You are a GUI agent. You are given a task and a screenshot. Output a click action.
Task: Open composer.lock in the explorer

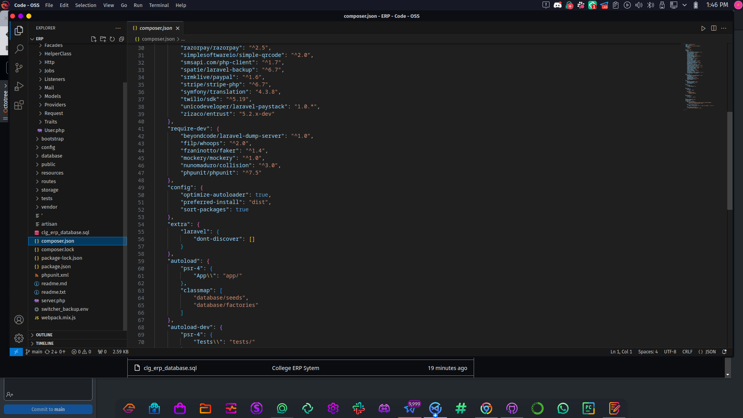coord(58,250)
